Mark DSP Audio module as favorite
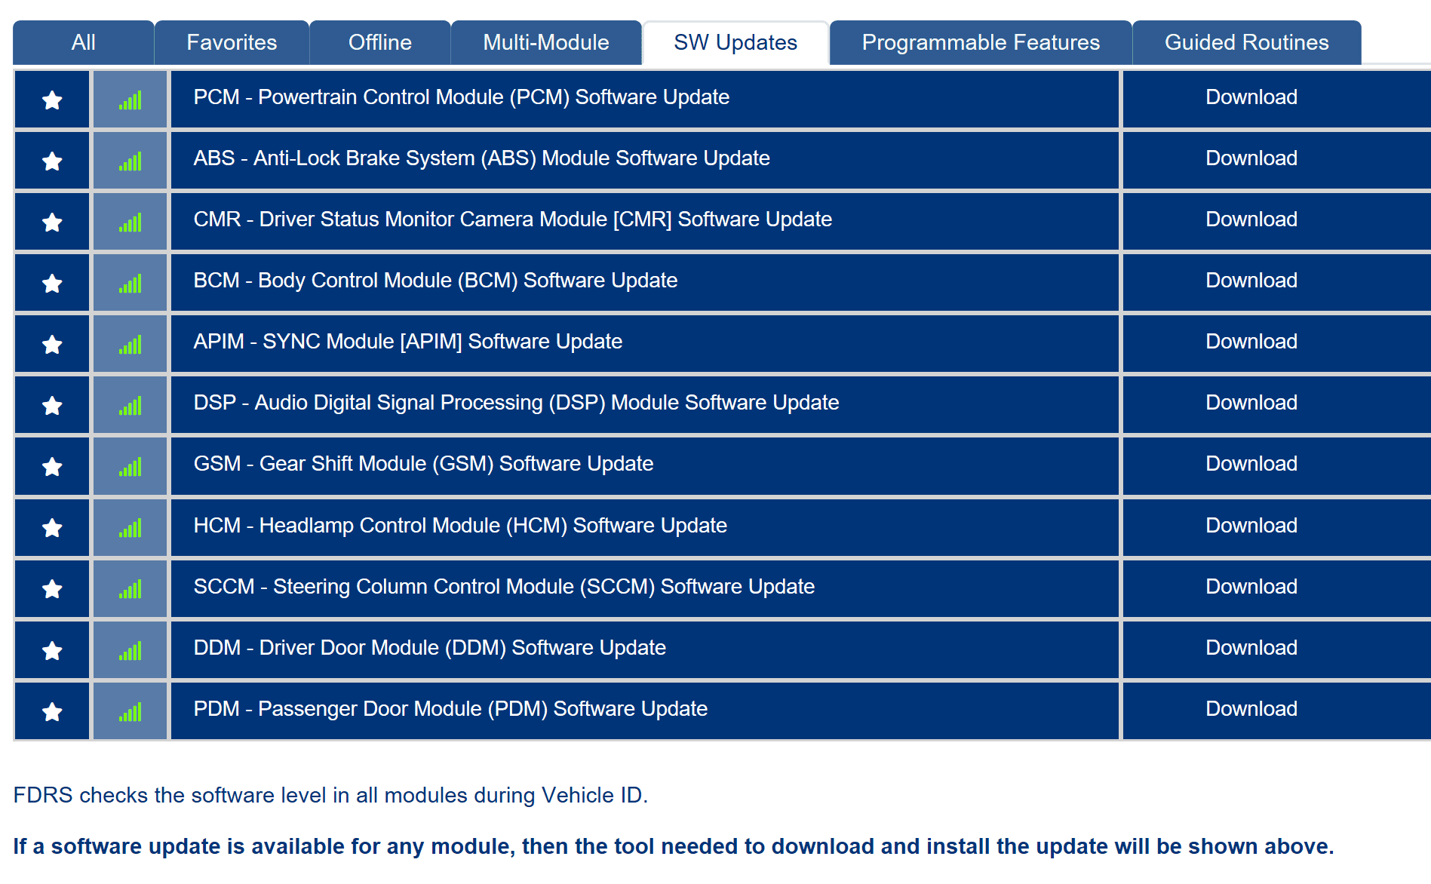1431x884 pixels. click(52, 406)
